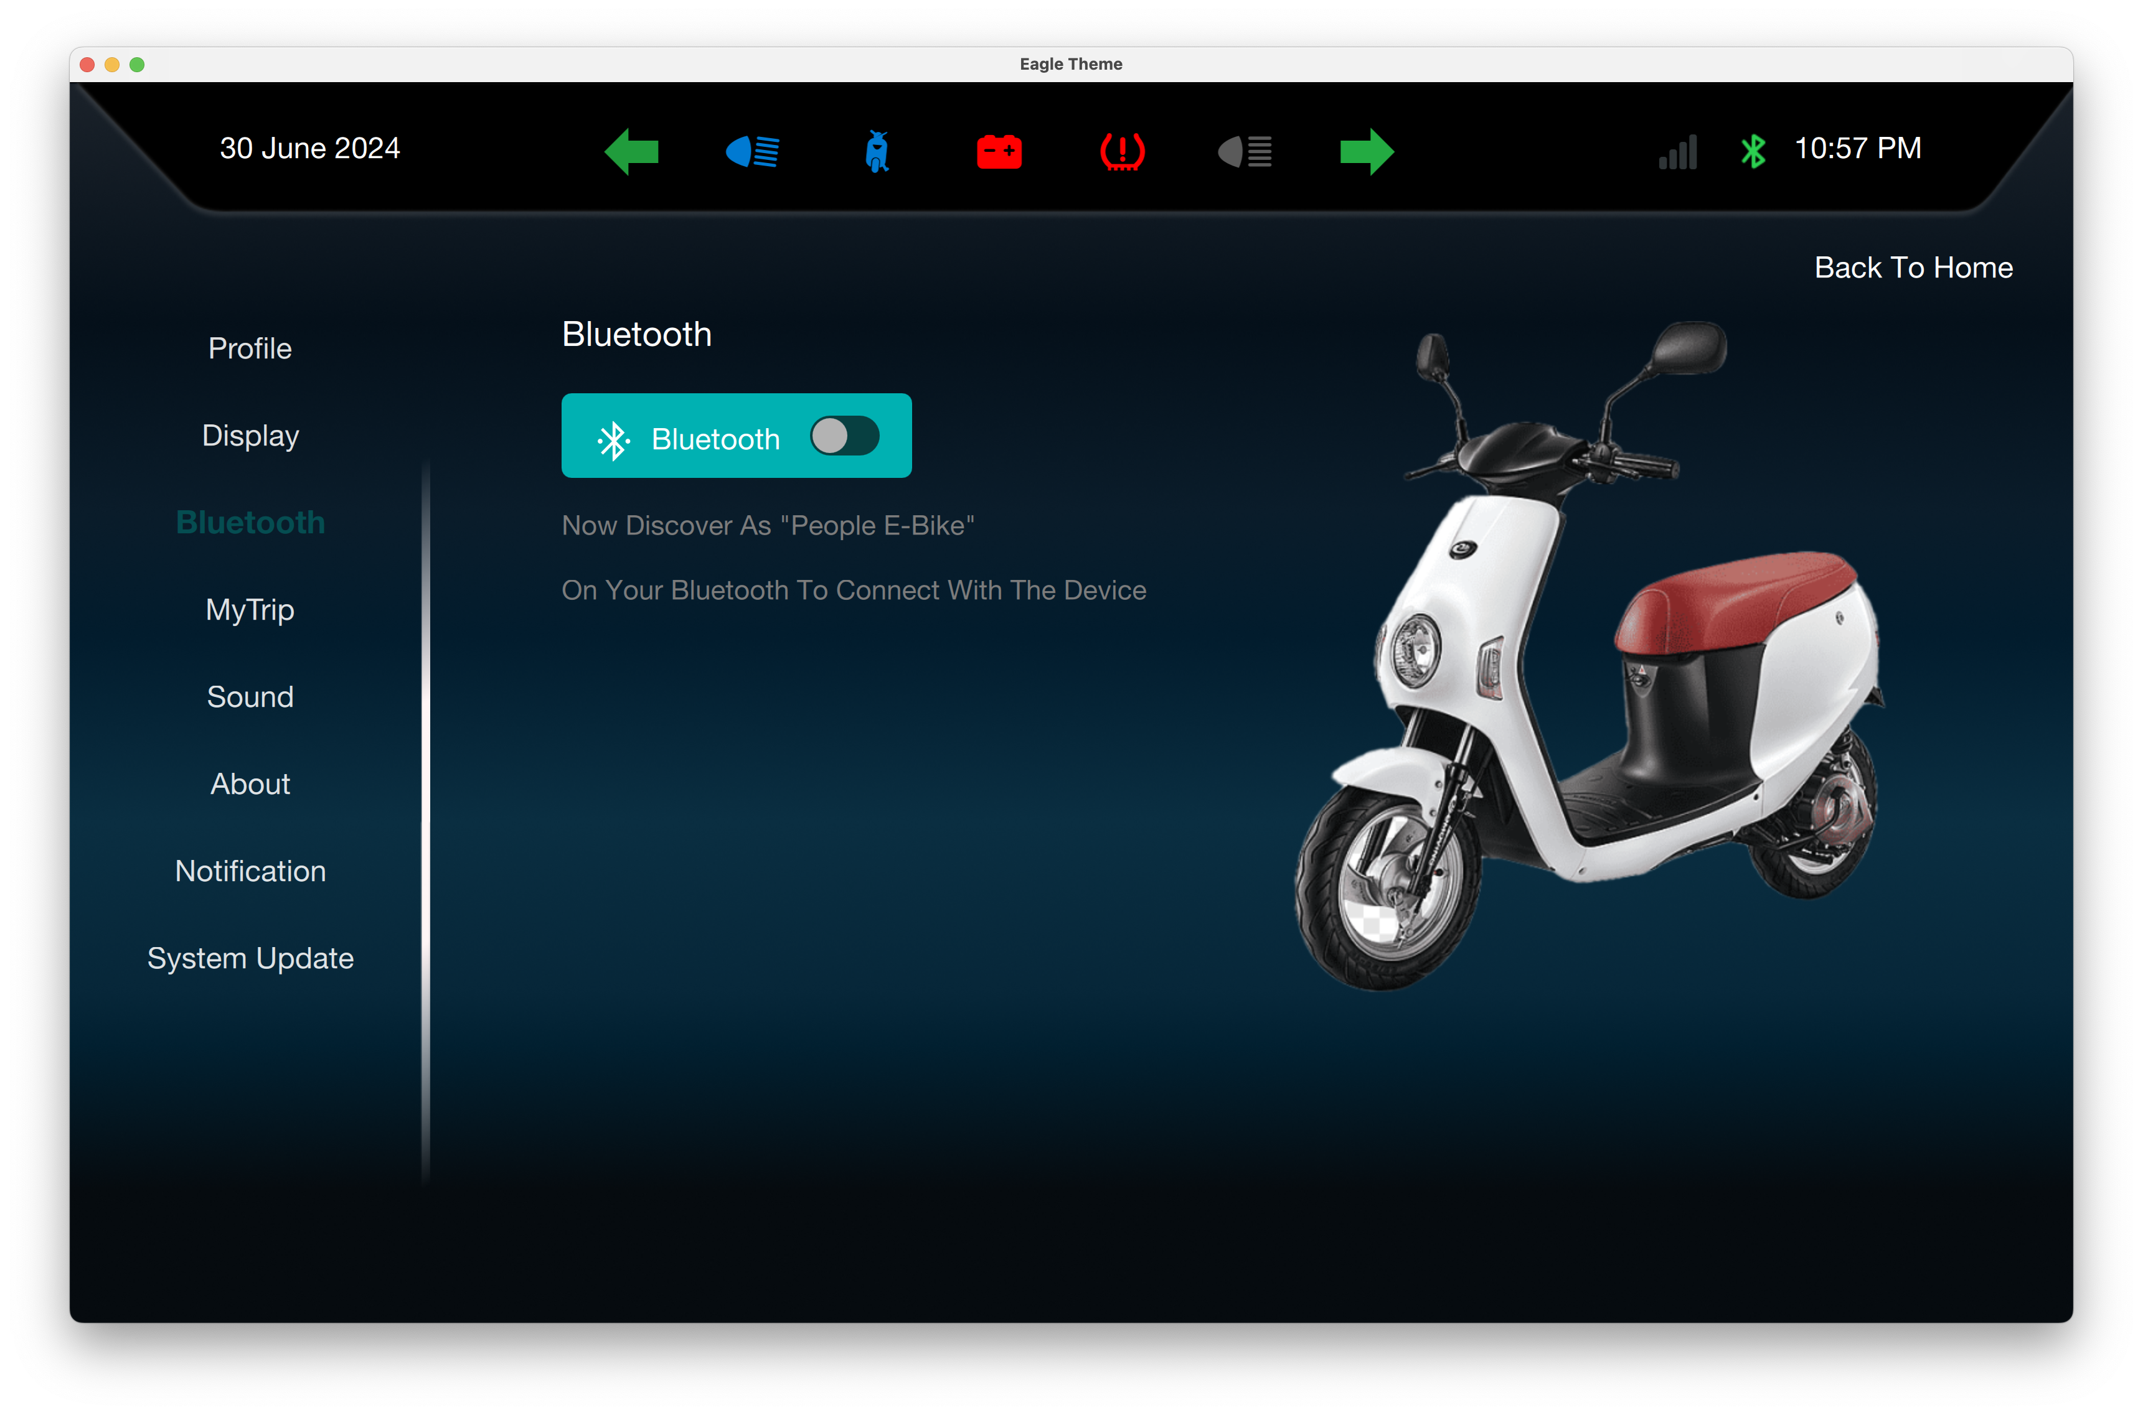Click the gray low beam headlight icon
Screen dimensions: 2143x1415
tap(1245, 151)
